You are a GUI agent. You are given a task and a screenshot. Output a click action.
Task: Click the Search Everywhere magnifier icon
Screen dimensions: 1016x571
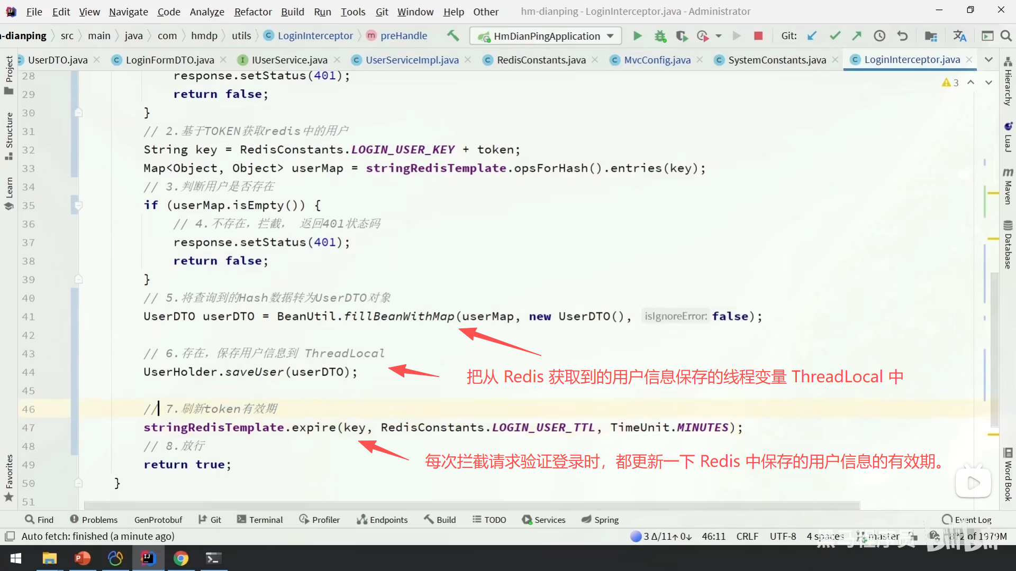[x=1006, y=36]
